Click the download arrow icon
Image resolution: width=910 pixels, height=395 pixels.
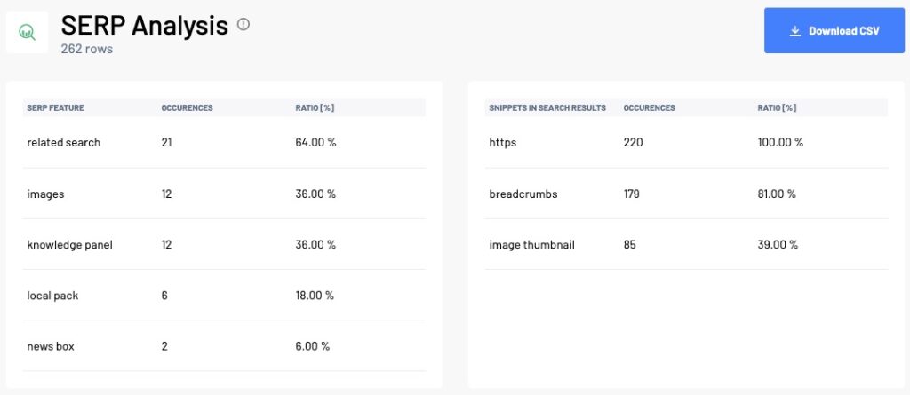pos(795,31)
